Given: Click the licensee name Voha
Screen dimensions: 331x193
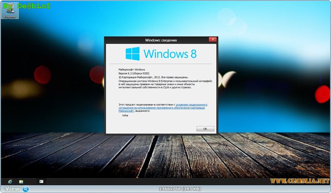Looking at the screenshot, I should pyautogui.click(x=125, y=116).
